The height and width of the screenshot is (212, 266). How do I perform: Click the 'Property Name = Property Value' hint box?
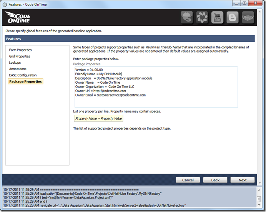pos(98,118)
